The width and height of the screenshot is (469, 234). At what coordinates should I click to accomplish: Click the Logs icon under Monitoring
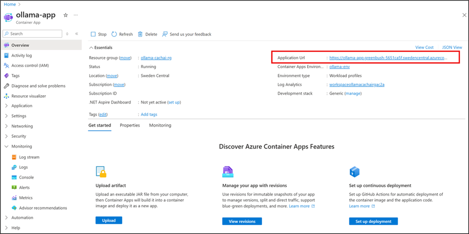pos(14,167)
